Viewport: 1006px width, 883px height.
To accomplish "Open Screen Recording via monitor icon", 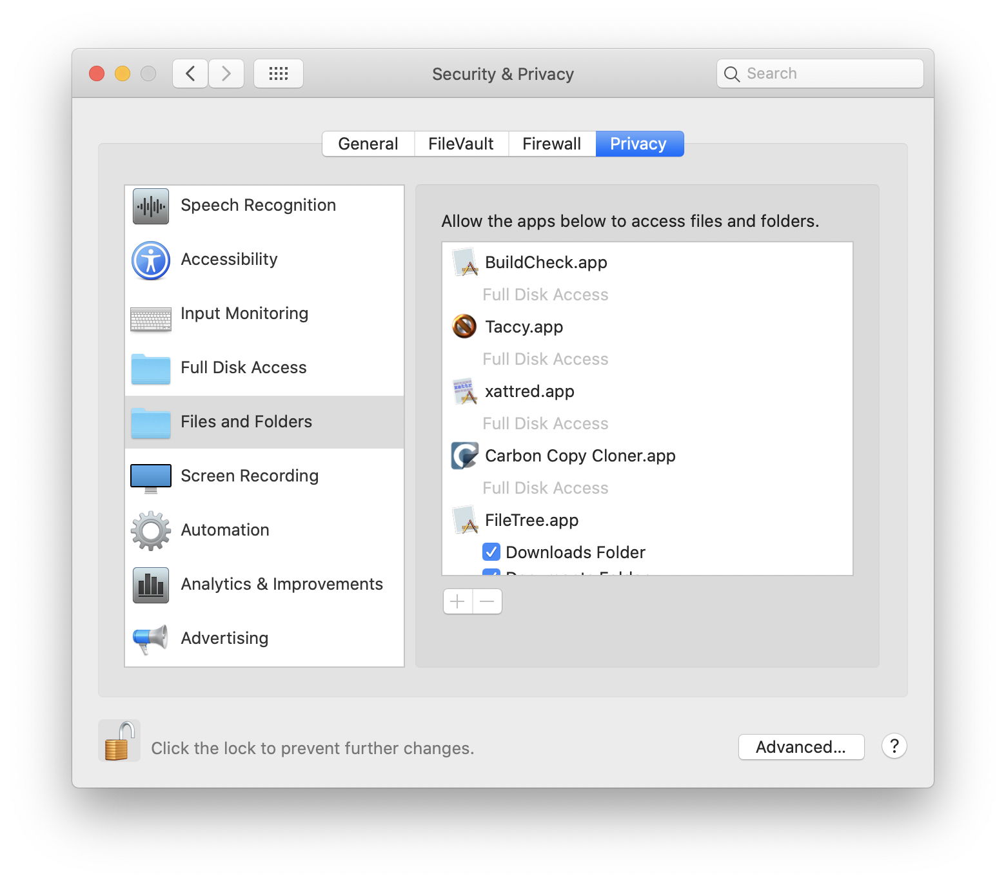I will [x=151, y=478].
